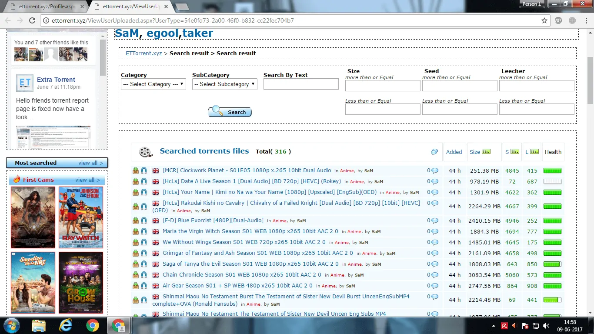Bookmark this page with the star icon
The height and width of the screenshot is (334, 594).
544,20
